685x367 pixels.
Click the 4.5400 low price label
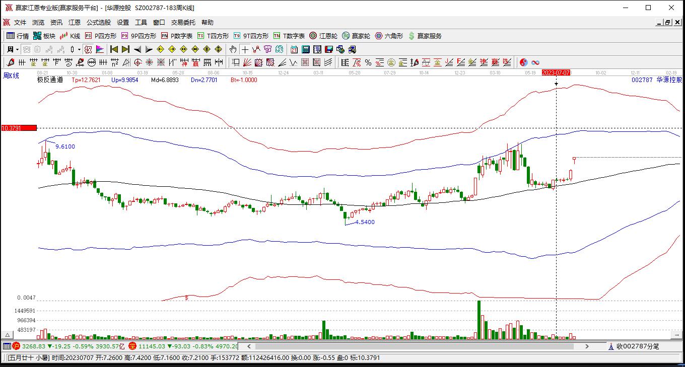click(365, 222)
